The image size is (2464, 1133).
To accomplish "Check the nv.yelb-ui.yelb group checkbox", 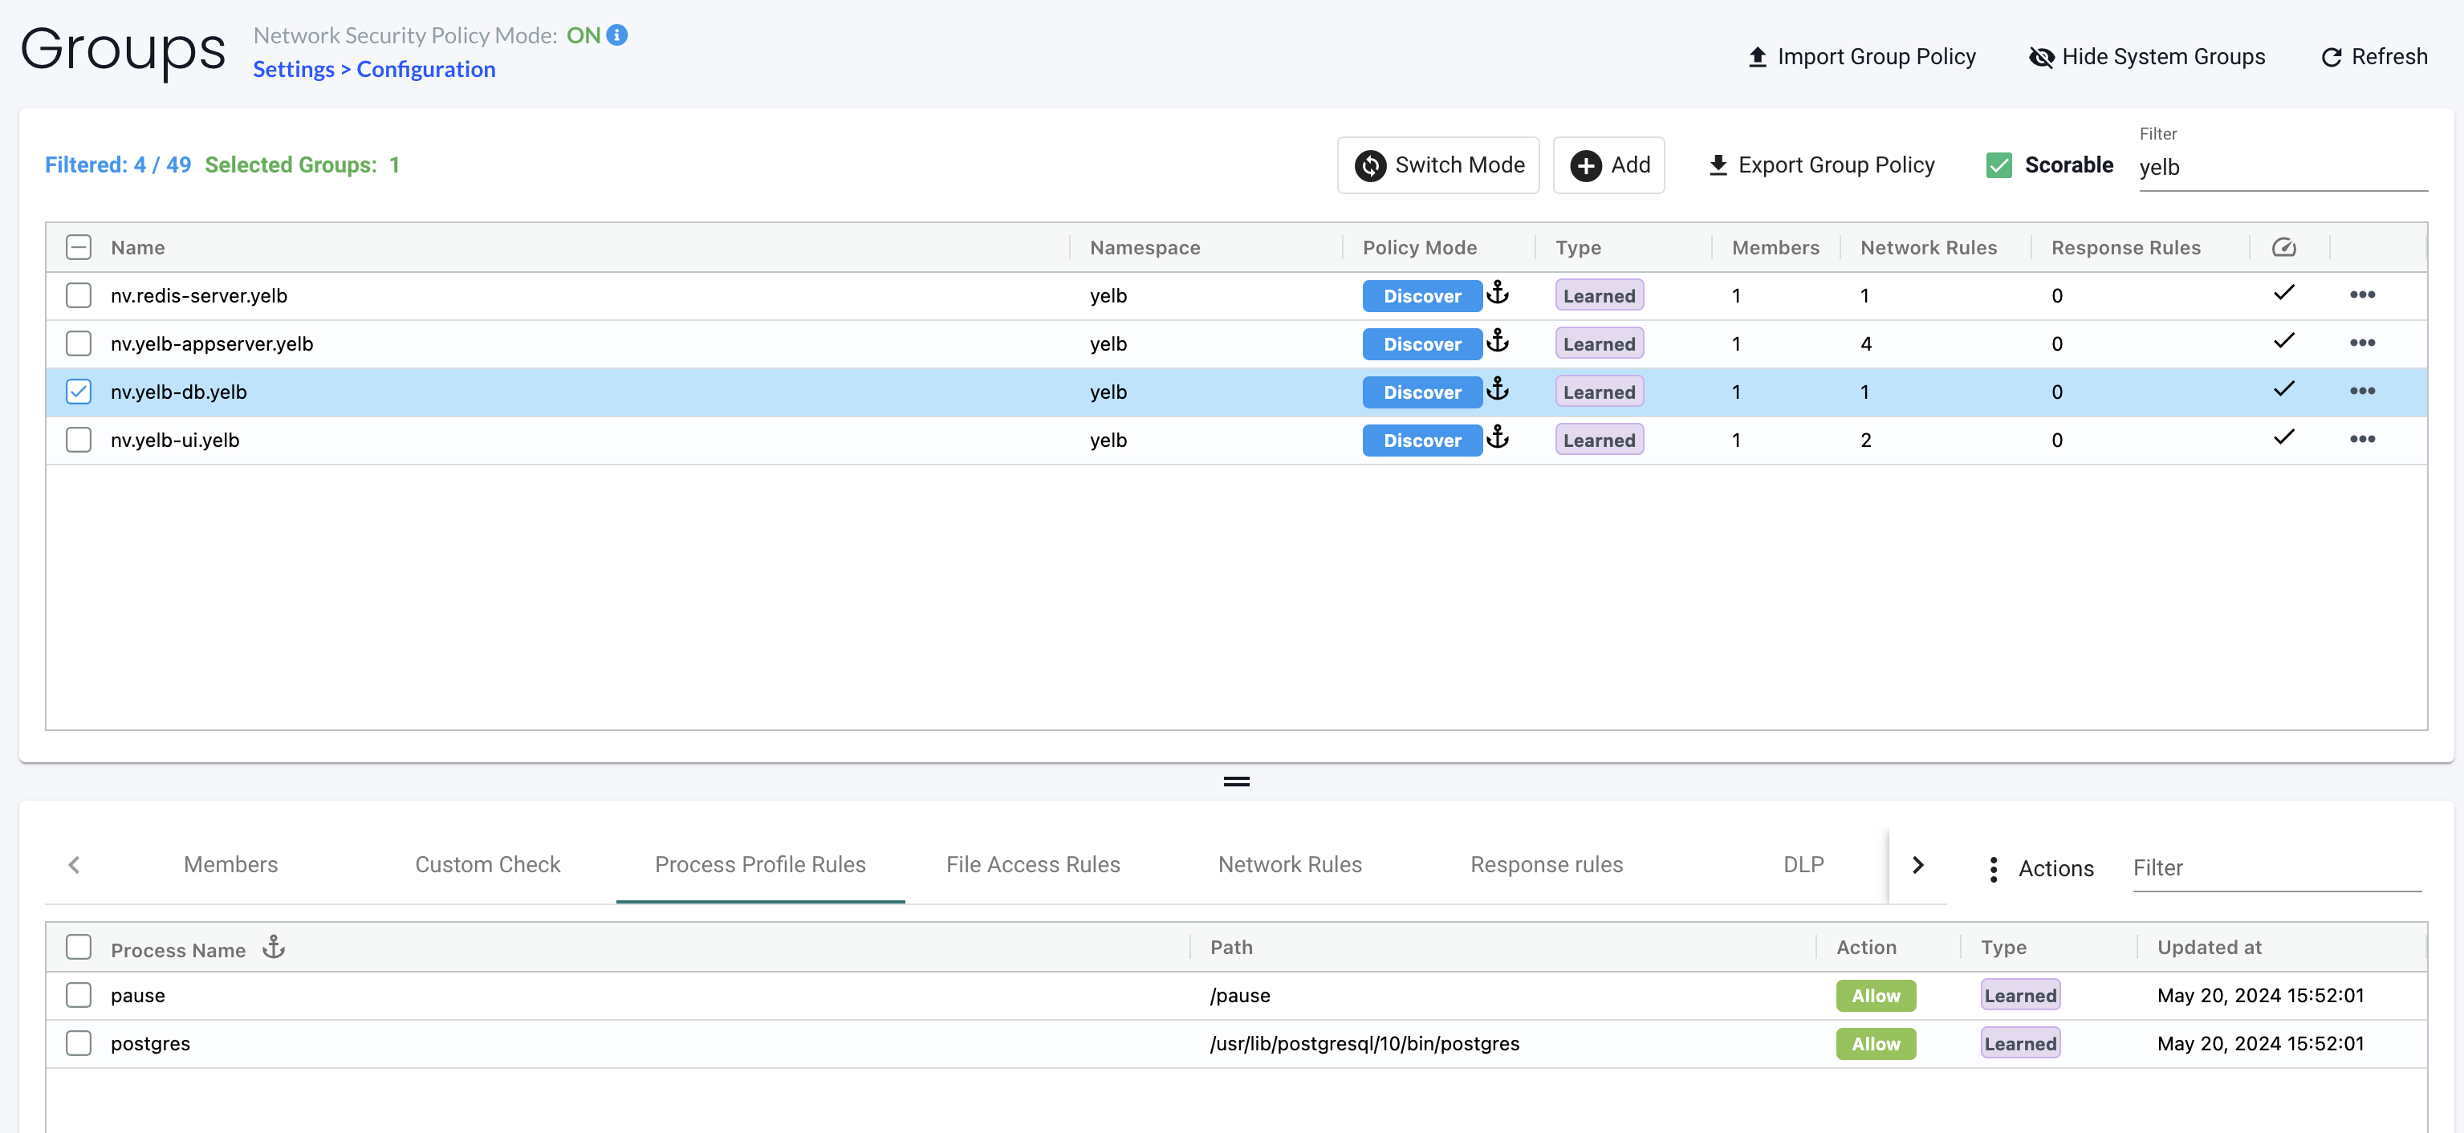I will coord(79,440).
